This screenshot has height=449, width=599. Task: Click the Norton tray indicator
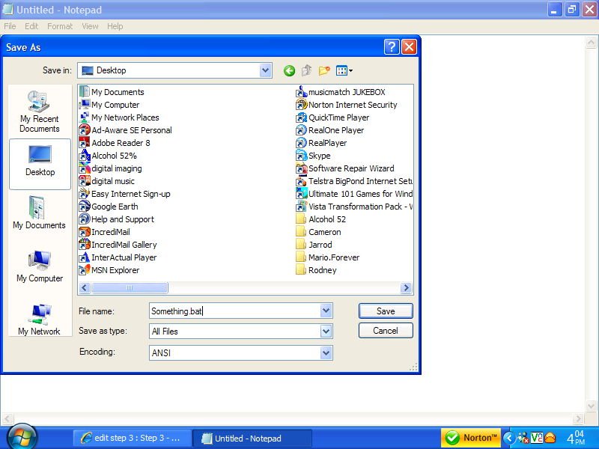[x=471, y=438]
